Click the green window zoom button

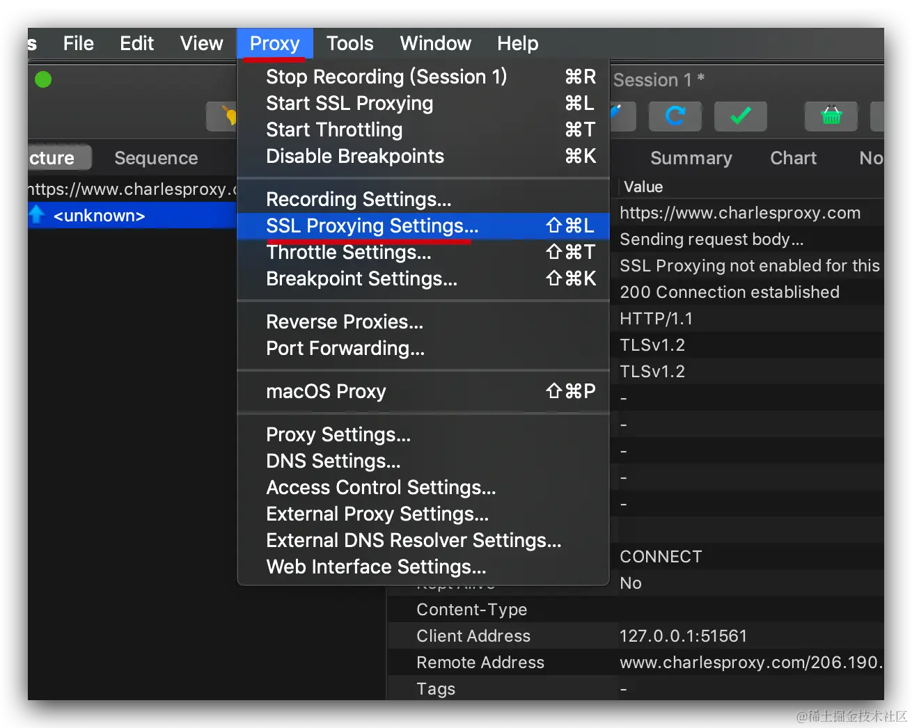[43, 79]
